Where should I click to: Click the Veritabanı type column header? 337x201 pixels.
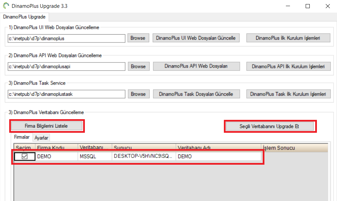95,148
